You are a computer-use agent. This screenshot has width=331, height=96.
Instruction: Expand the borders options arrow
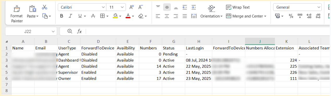coord(107,16)
